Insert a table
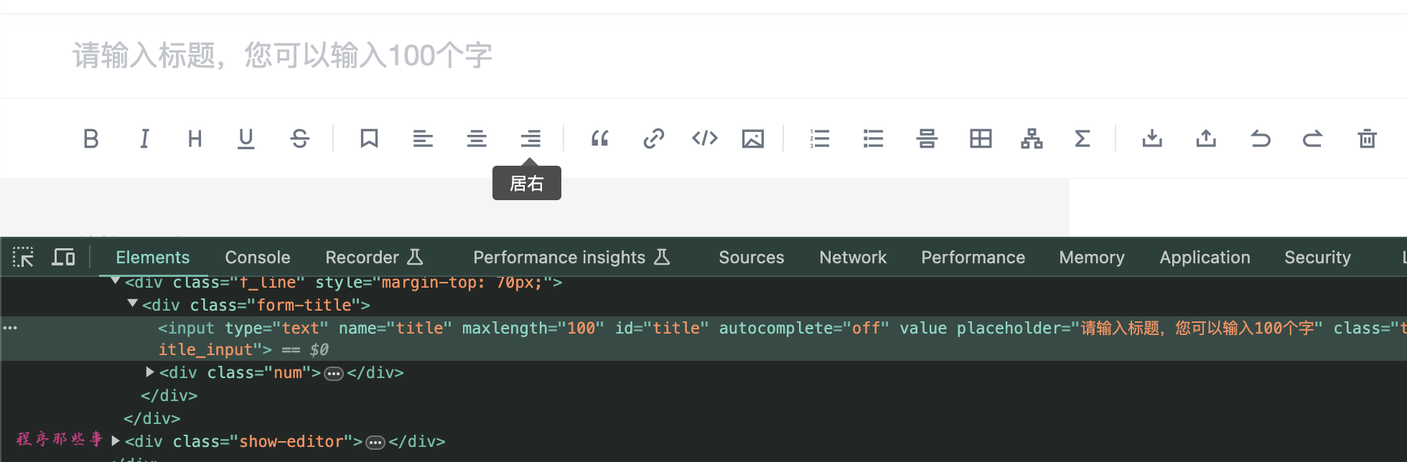 click(980, 138)
